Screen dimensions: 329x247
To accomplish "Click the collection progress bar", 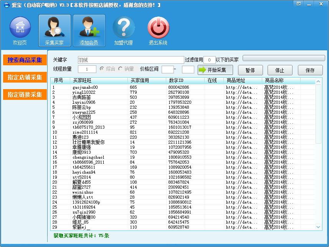I will pos(284,58).
